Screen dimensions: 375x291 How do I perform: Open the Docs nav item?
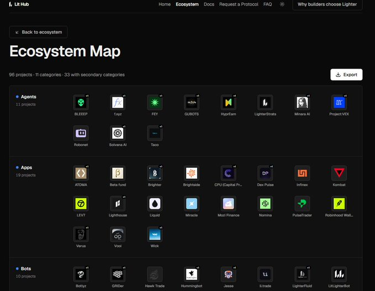[x=209, y=4]
